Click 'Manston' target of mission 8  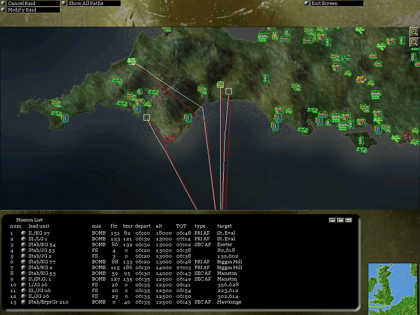click(x=227, y=273)
